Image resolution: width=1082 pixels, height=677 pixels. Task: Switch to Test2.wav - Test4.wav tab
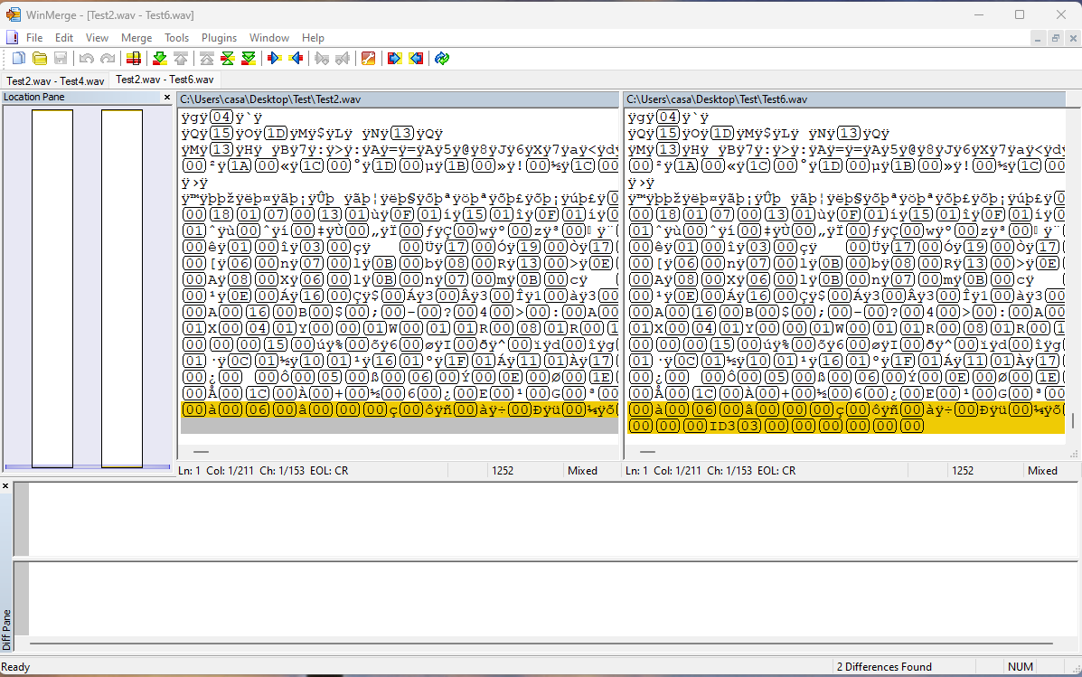[x=55, y=80]
